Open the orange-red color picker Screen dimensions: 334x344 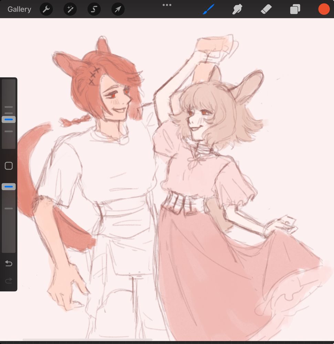(x=324, y=9)
